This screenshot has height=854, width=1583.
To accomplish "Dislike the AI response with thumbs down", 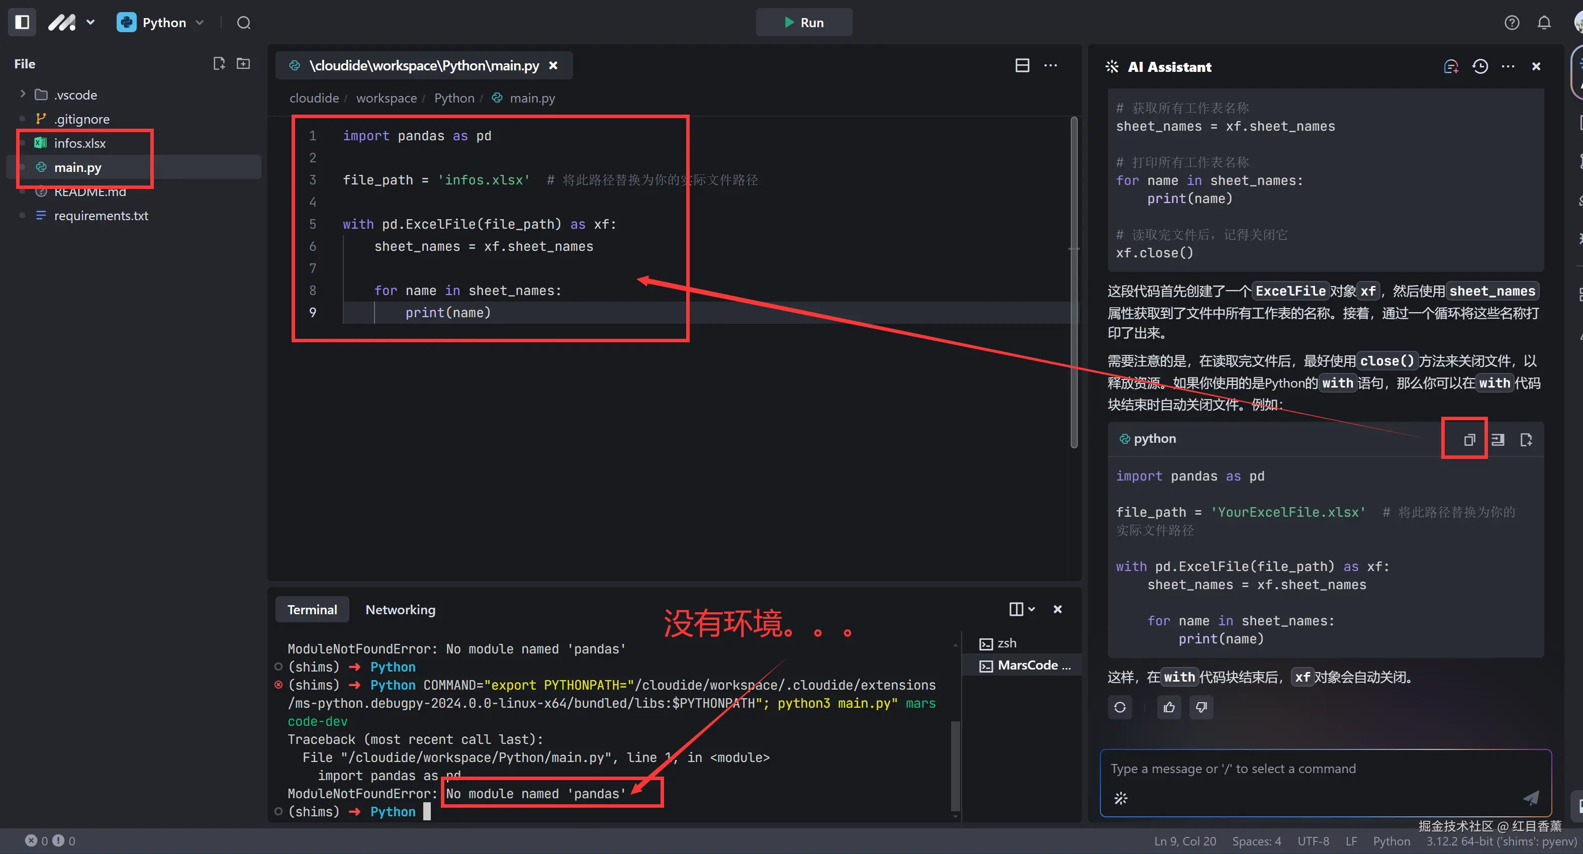I will (x=1201, y=707).
